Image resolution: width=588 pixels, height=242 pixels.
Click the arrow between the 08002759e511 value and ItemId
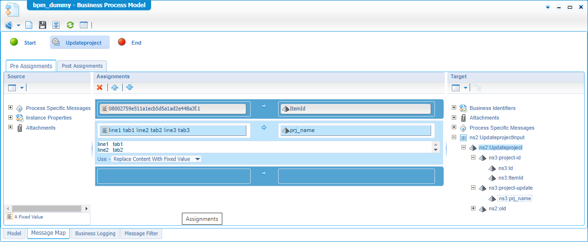(264, 106)
